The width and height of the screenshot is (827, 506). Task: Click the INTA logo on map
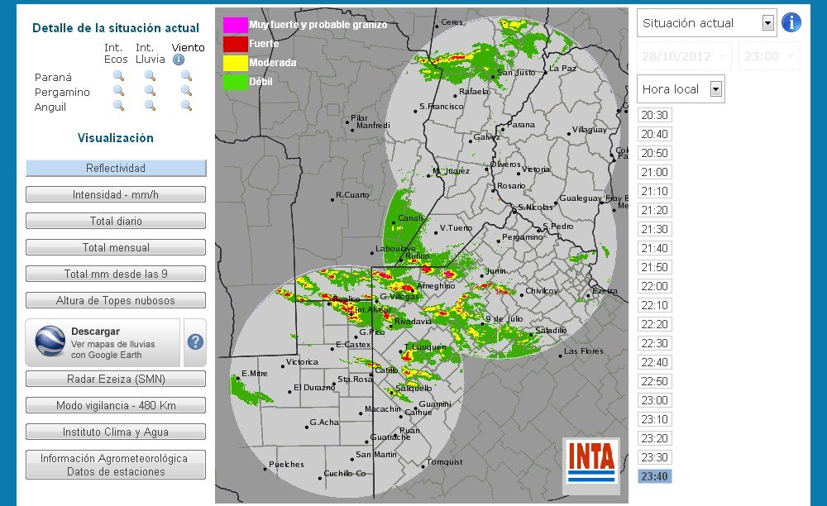point(590,461)
